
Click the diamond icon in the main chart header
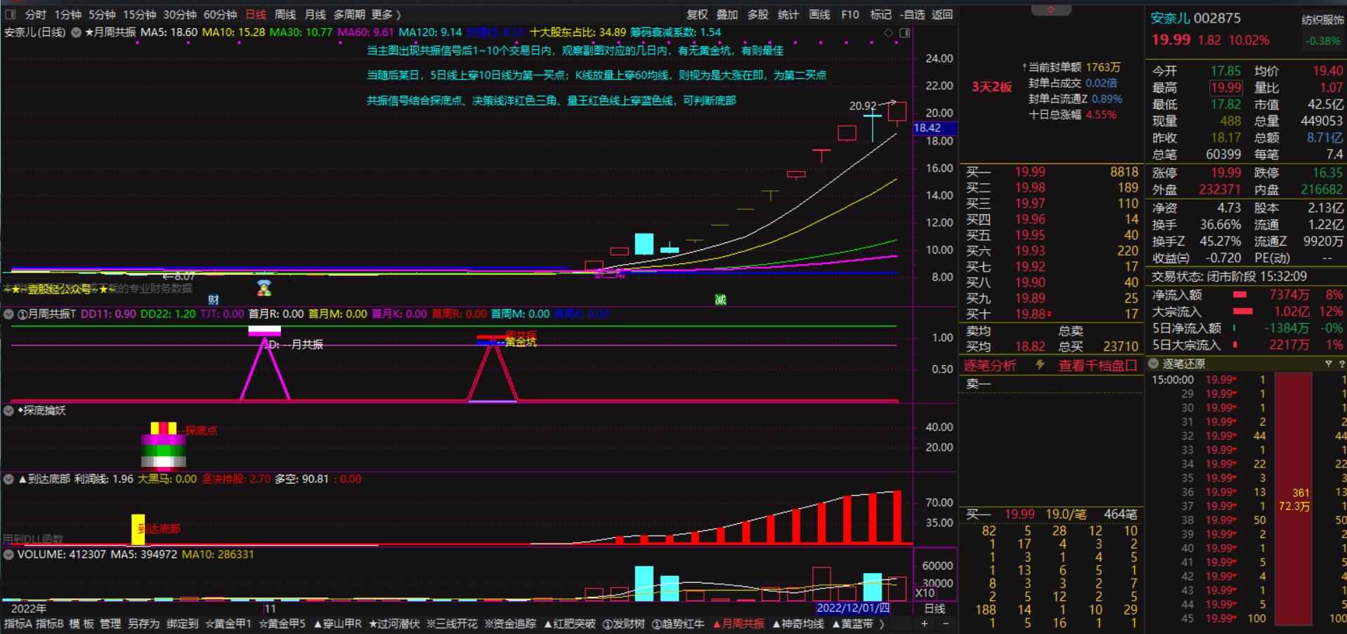[888, 33]
